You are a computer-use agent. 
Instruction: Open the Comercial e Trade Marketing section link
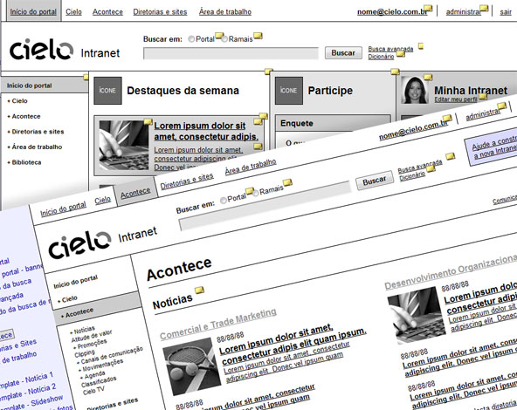[x=218, y=324]
